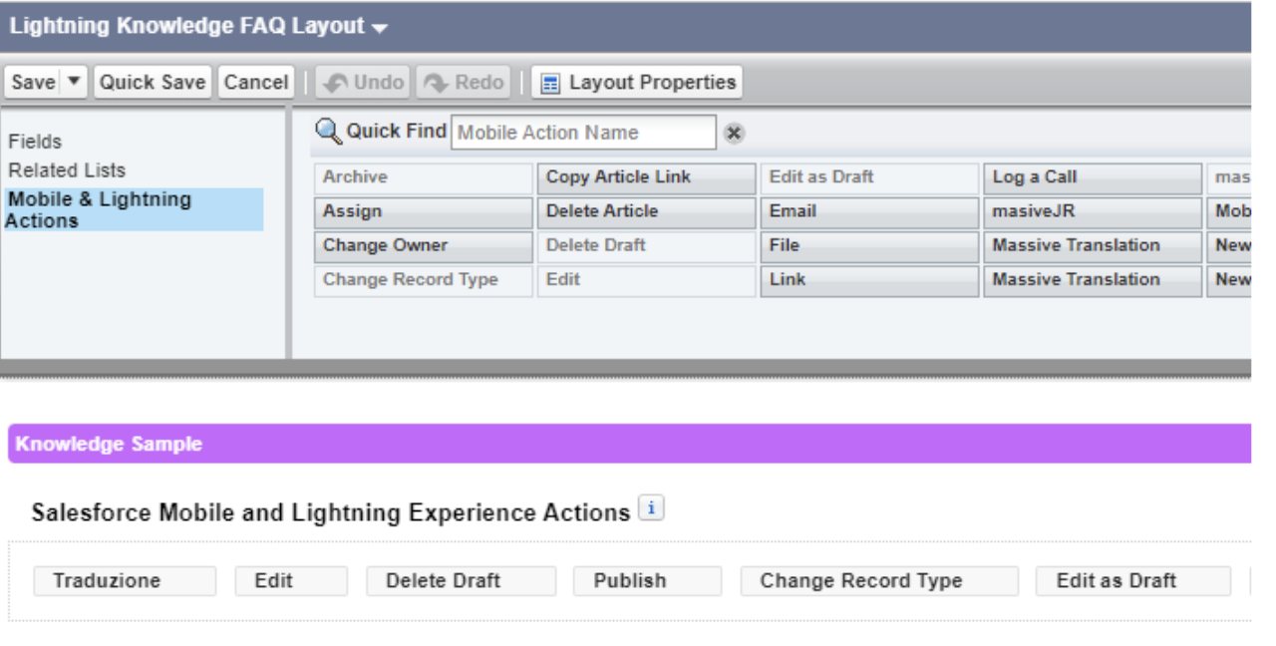This screenshot has height=646, width=1276.
Task: Click Traduzione in the actions section
Action: [x=125, y=581]
